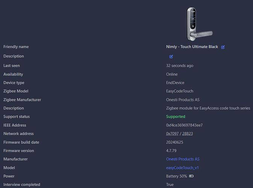Click the EndDevice device type value
This screenshot has width=253, height=188.
click(175, 83)
